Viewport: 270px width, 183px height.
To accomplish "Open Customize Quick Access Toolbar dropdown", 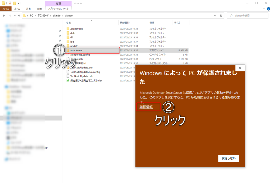I will pyautogui.click(x=18, y=3).
